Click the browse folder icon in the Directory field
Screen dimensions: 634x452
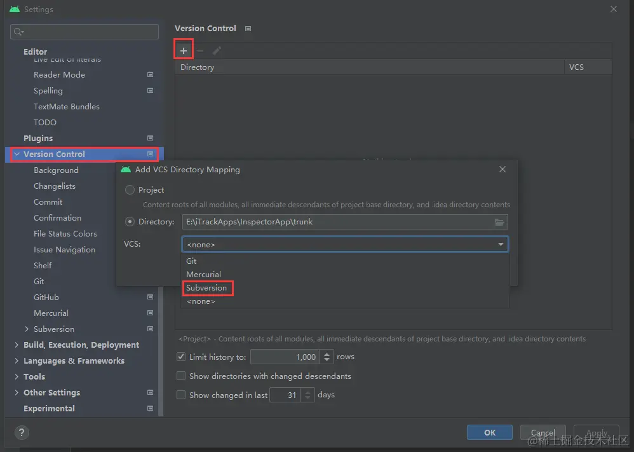coord(499,222)
